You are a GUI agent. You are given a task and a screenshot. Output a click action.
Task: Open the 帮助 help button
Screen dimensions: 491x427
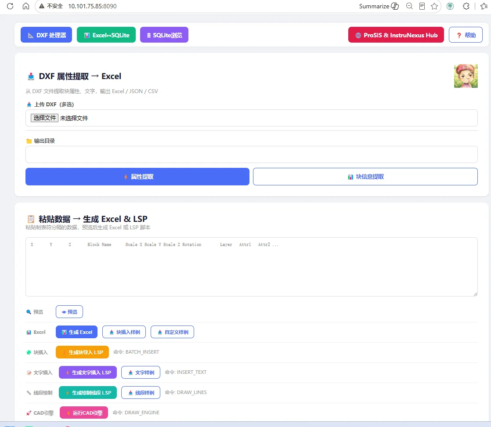pyautogui.click(x=466, y=35)
